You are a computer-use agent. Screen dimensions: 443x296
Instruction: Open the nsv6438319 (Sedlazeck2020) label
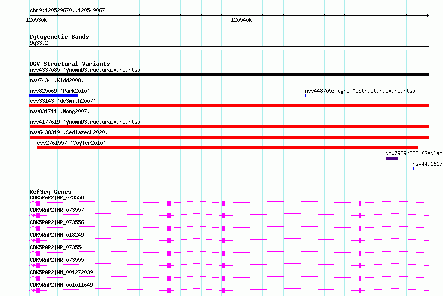pos(69,132)
